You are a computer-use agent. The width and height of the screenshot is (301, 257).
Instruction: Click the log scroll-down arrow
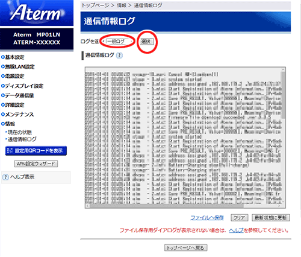(x=283, y=201)
